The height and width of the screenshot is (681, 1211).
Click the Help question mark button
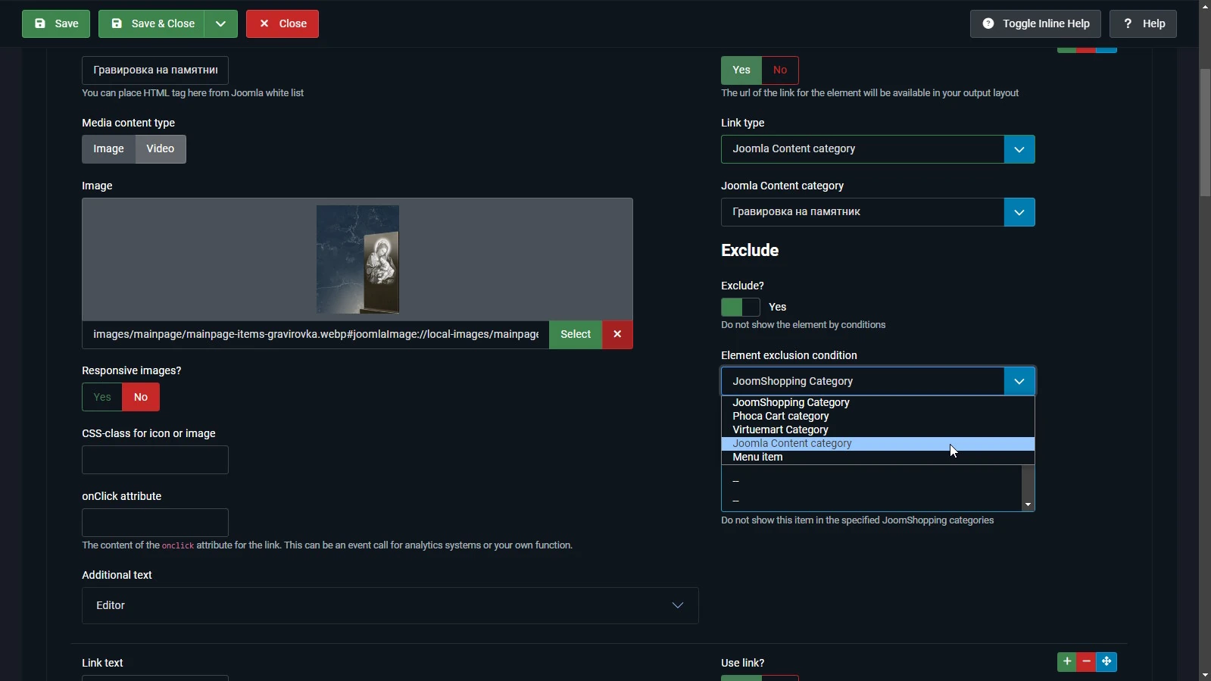1143,24
